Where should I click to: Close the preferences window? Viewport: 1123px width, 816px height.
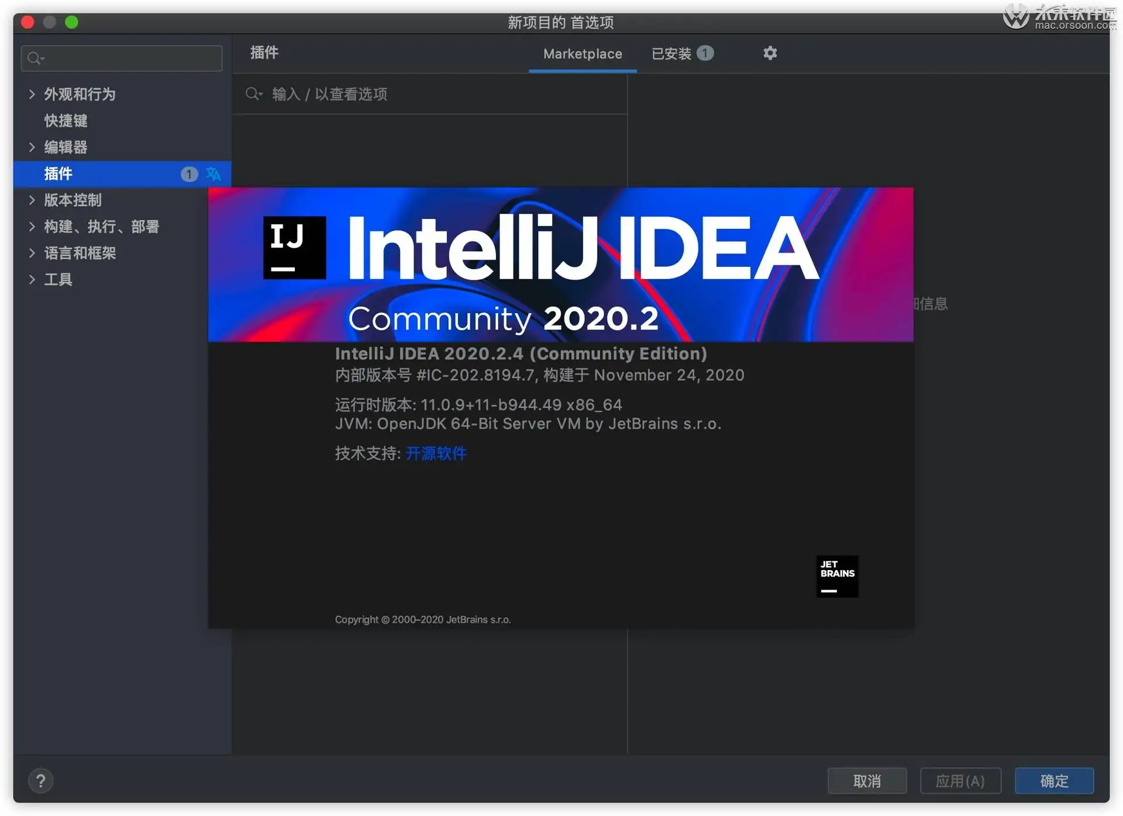pos(27,22)
